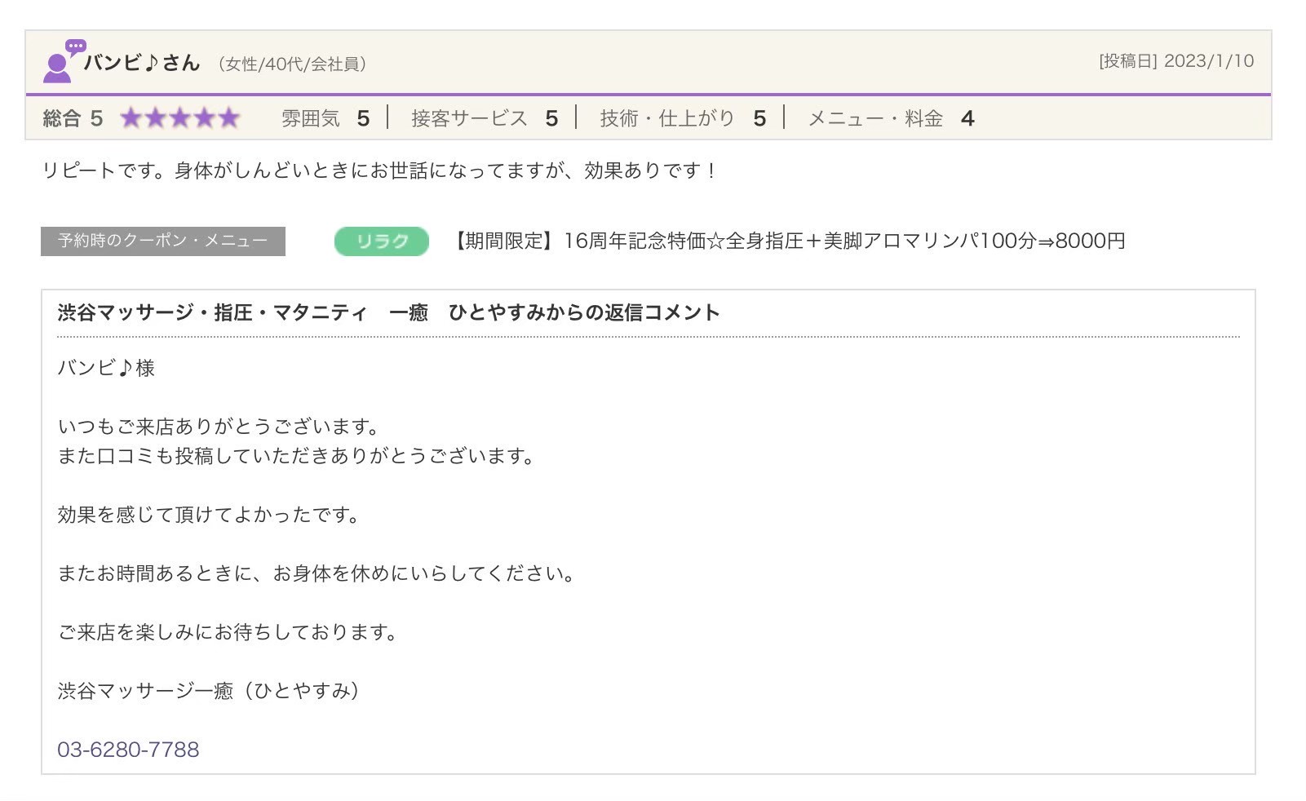Click the 総合 5 overall score
Image resolution: width=1306 pixels, height=801 pixels.
click(73, 119)
